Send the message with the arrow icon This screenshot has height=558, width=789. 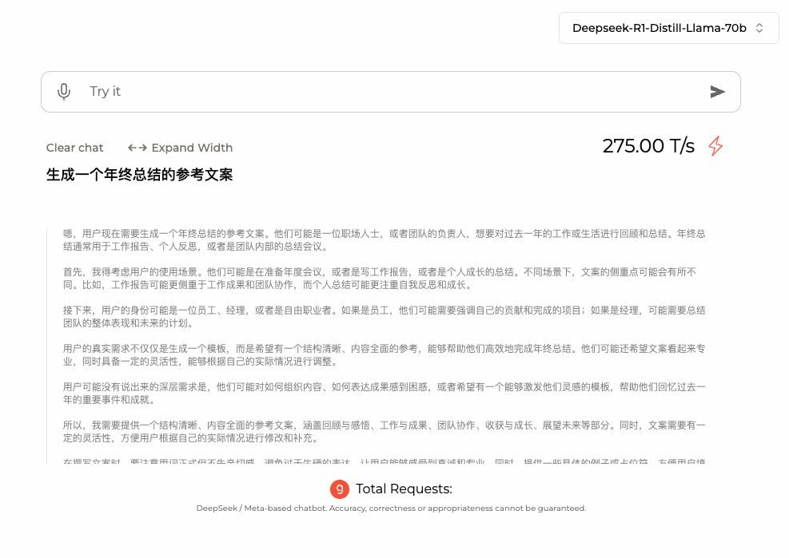718,92
